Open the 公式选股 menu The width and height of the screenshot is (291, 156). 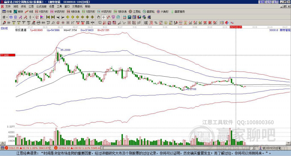click(41, 7)
